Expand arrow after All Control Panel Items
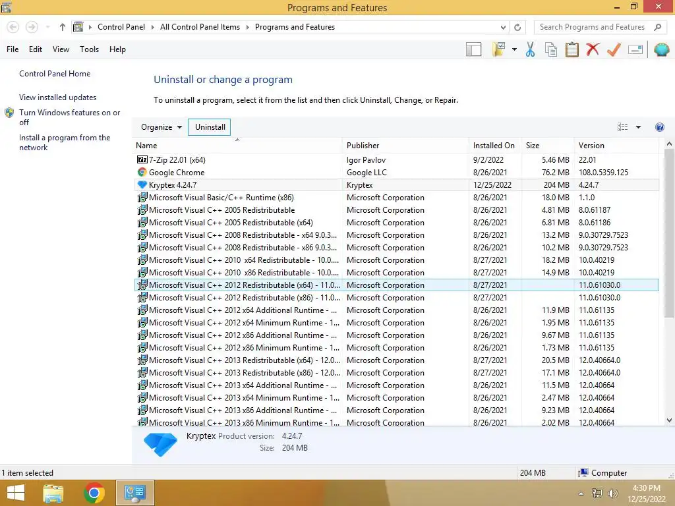The width and height of the screenshot is (675, 506). 248,27
